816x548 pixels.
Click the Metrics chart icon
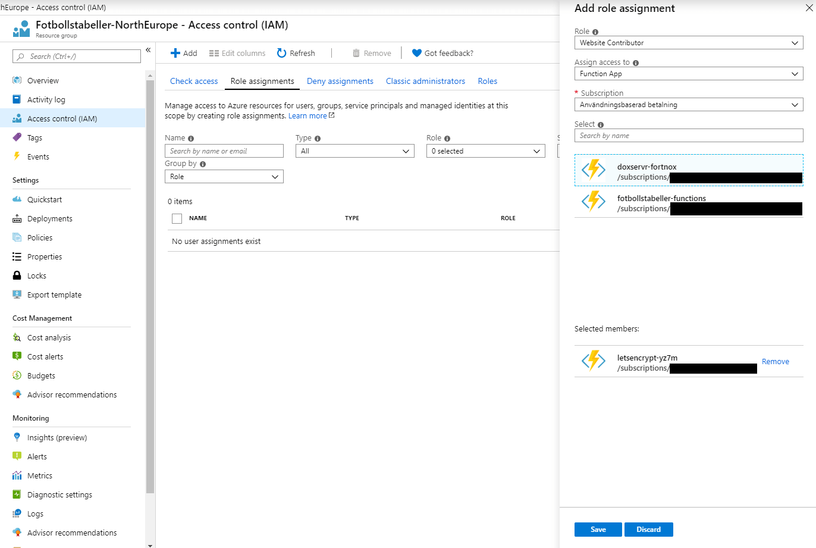click(x=17, y=475)
